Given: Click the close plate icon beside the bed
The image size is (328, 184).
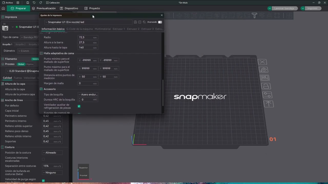Looking at the screenshot, I should point(262,62).
